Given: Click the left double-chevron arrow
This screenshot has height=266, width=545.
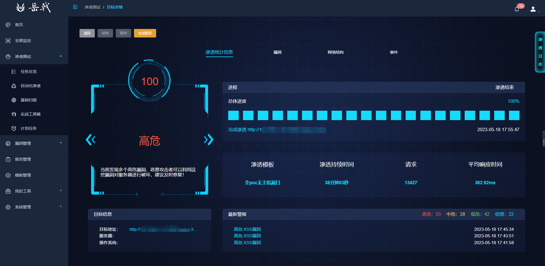Looking at the screenshot, I should 91,140.
